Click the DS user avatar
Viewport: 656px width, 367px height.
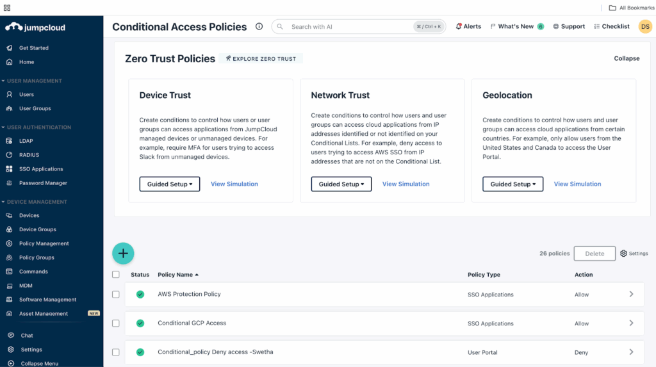(x=645, y=26)
